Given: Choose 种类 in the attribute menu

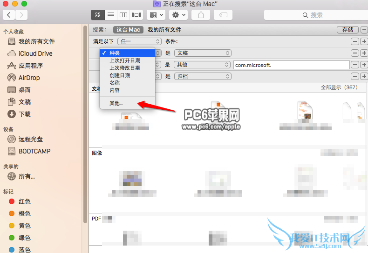Looking at the screenshot, I should tap(127, 53).
